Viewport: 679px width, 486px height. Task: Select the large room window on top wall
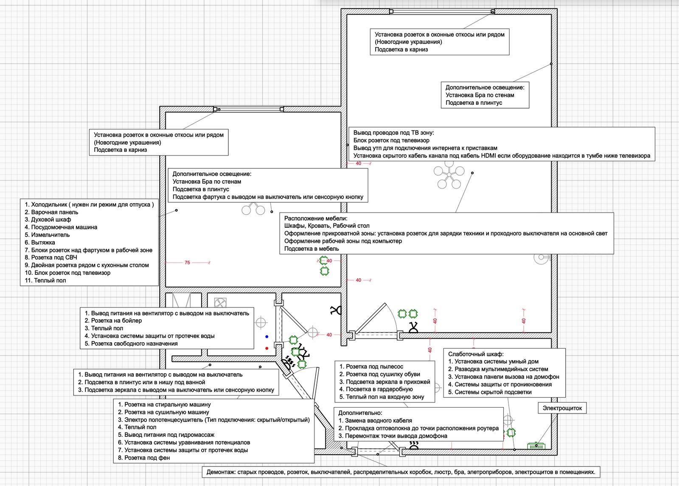coord(442,11)
